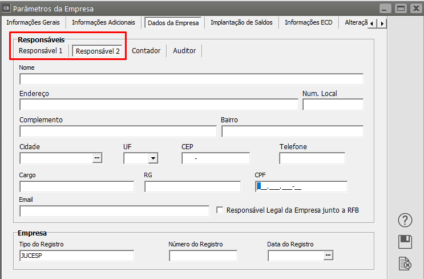Open the Informações ECD tab
424x279 pixels.
[308, 22]
